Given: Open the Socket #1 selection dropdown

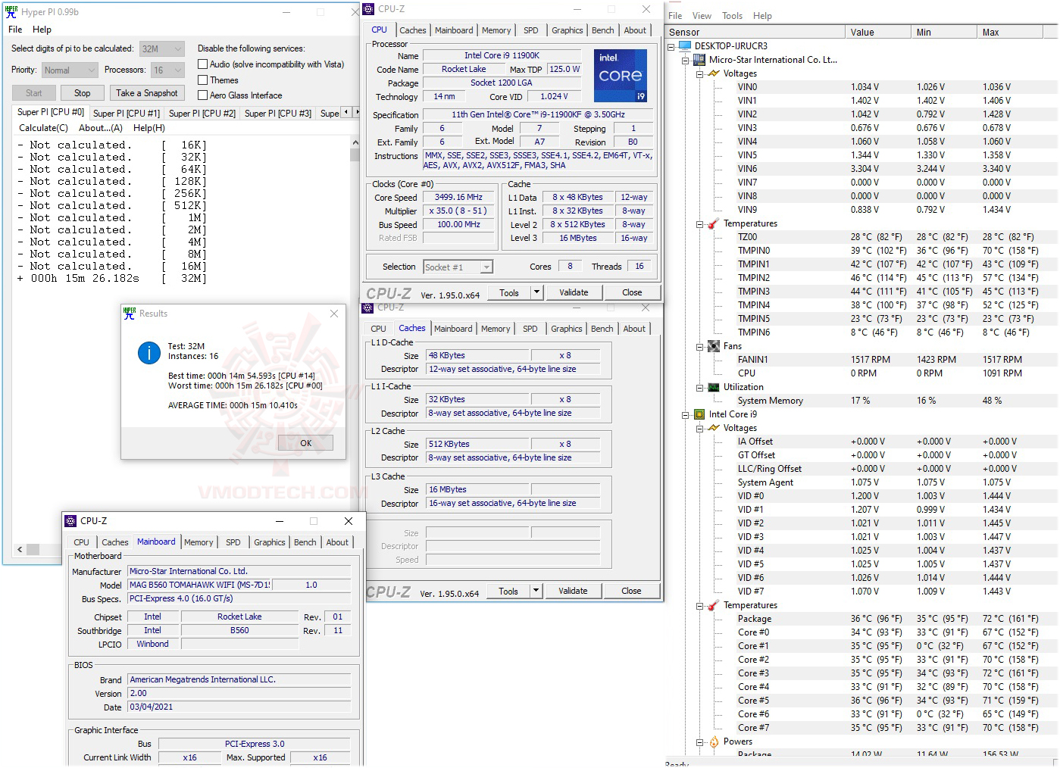Looking at the screenshot, I should pos(458,267).
